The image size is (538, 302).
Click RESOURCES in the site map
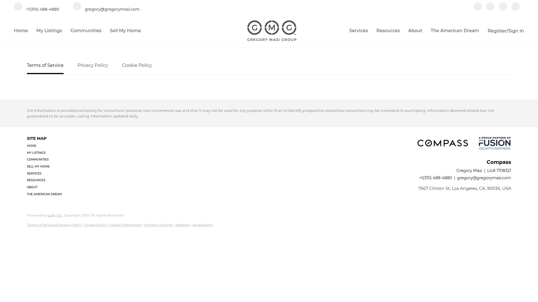tap(36, 180)
